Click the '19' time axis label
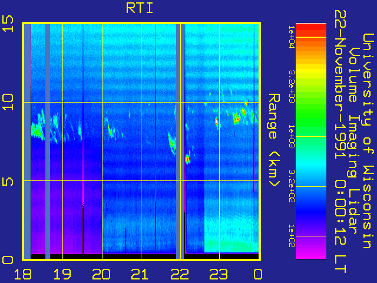377x283 pixels. [x=62, y=274]
